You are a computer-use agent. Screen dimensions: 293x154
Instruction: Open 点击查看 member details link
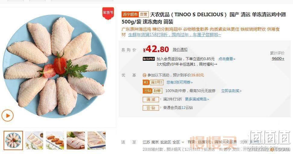227,59
